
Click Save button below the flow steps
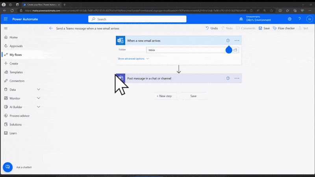(193, 96)
